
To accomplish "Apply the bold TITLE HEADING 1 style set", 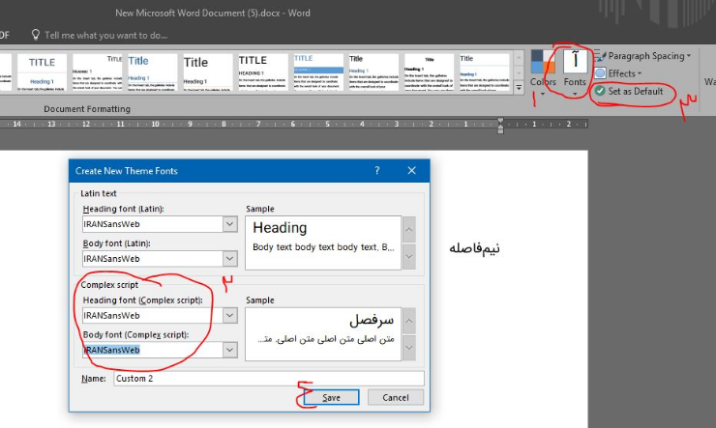I will coord(263,72).
